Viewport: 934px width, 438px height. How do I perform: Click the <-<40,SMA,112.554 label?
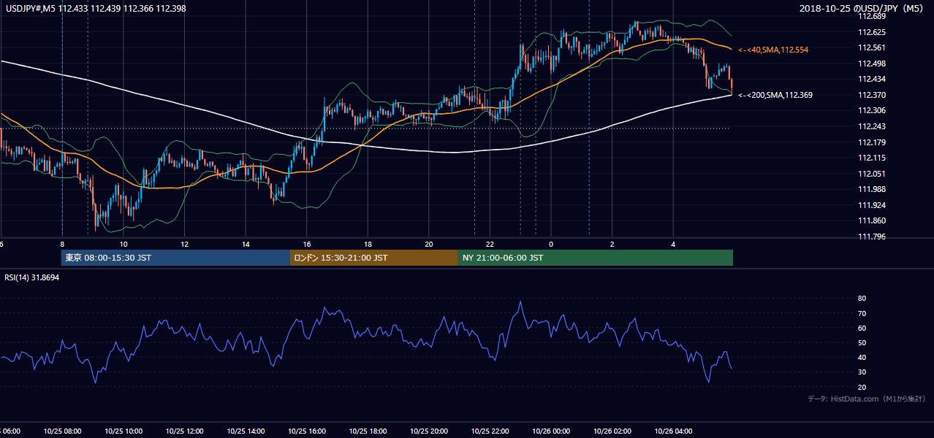(774, 50)
